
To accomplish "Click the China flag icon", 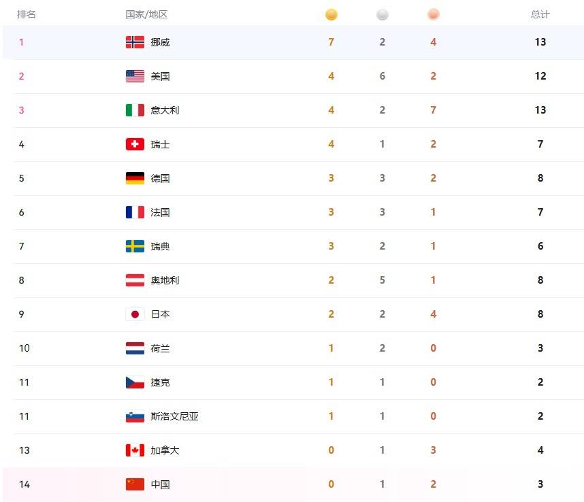I will pos(135,484).
